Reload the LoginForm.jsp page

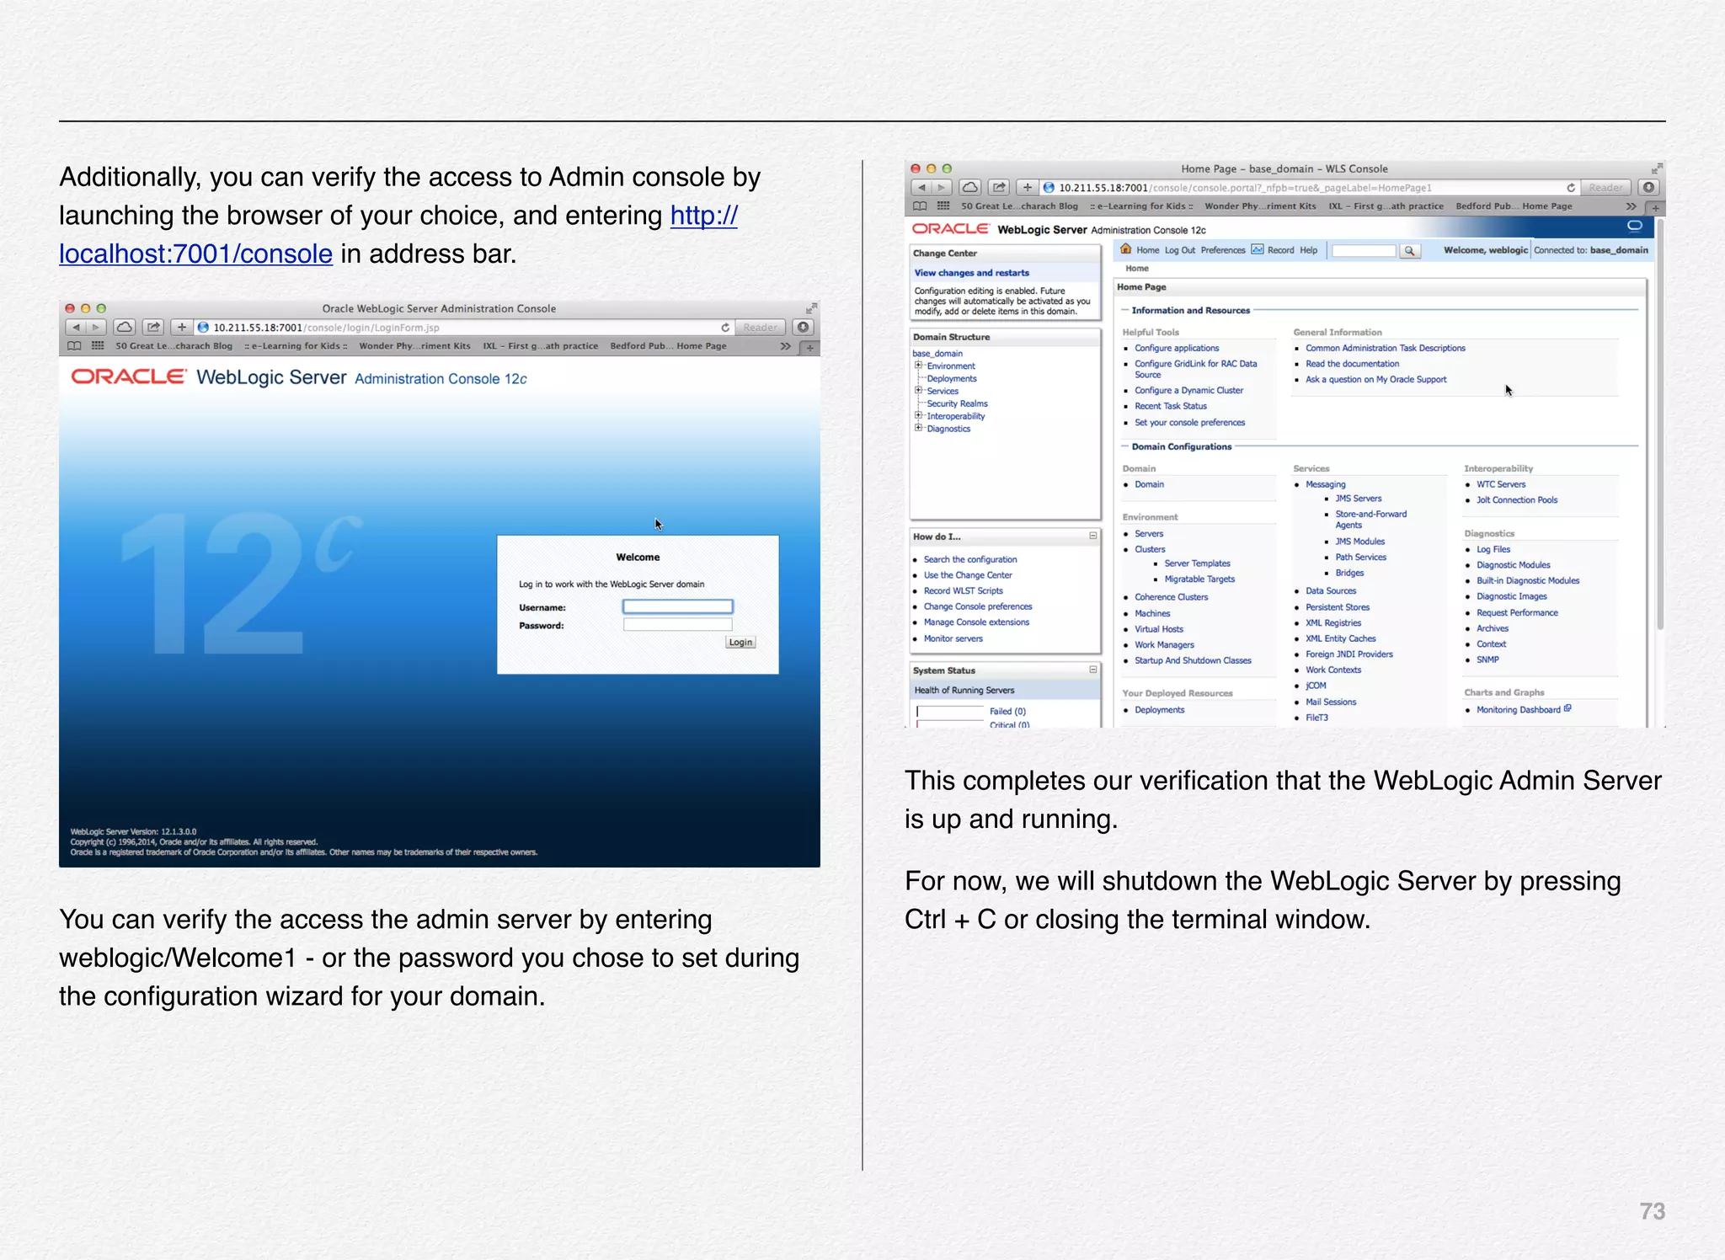click(x=725, y=328)
